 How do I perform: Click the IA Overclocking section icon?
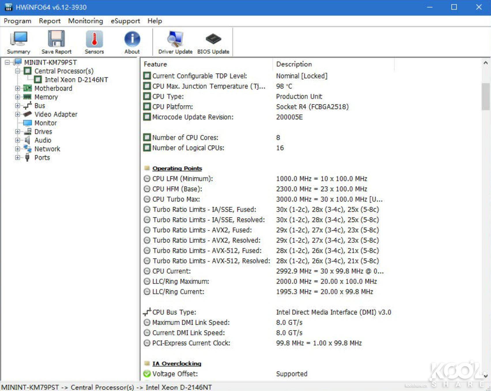tap(147, 363)
